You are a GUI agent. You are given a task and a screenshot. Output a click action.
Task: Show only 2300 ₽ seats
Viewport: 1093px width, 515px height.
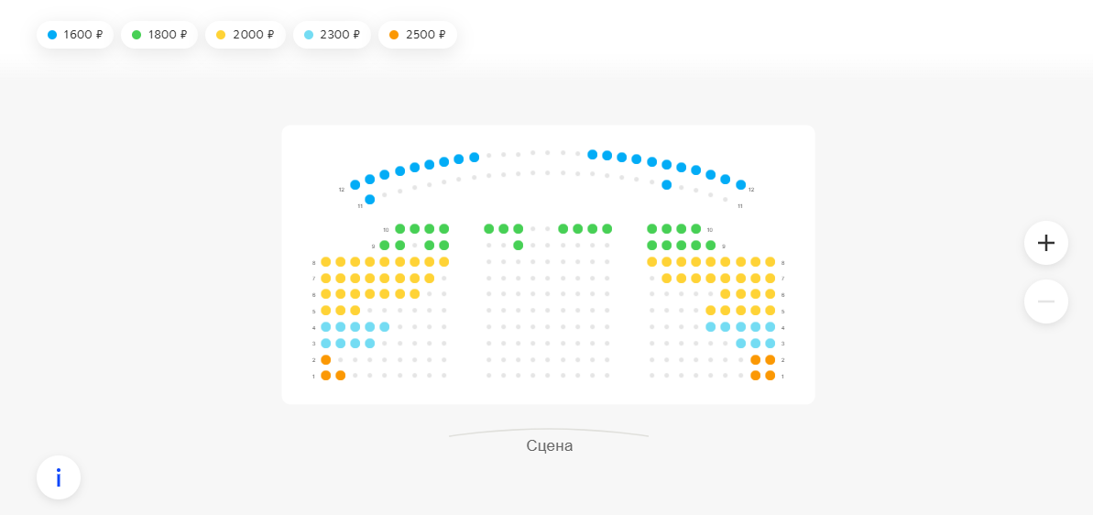pyautogui.click(x=332, y=35)
